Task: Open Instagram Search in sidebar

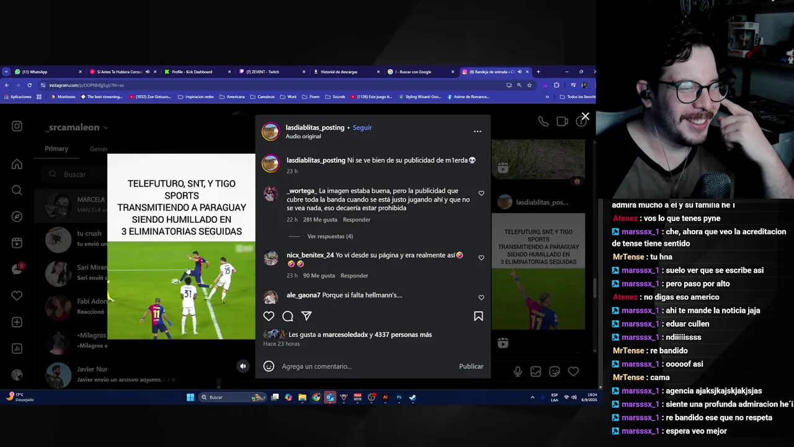Action: [17, 190]
